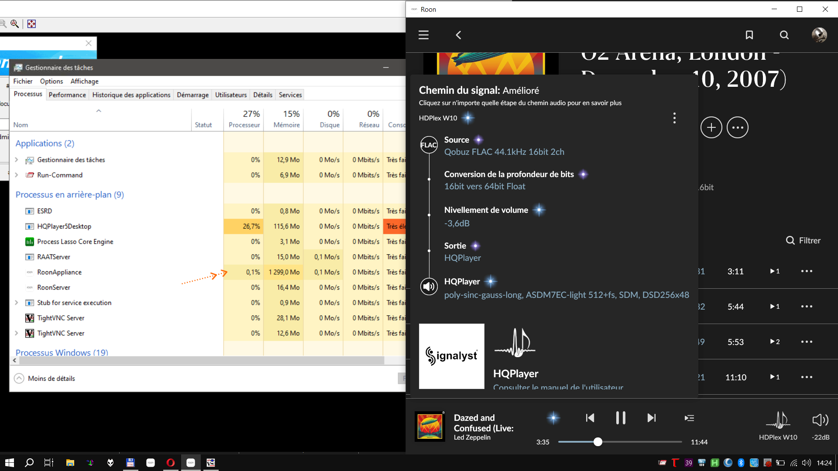Switch to the Performance tab
This screenshot has height=471, width=838.
click(x=67, y=95)
